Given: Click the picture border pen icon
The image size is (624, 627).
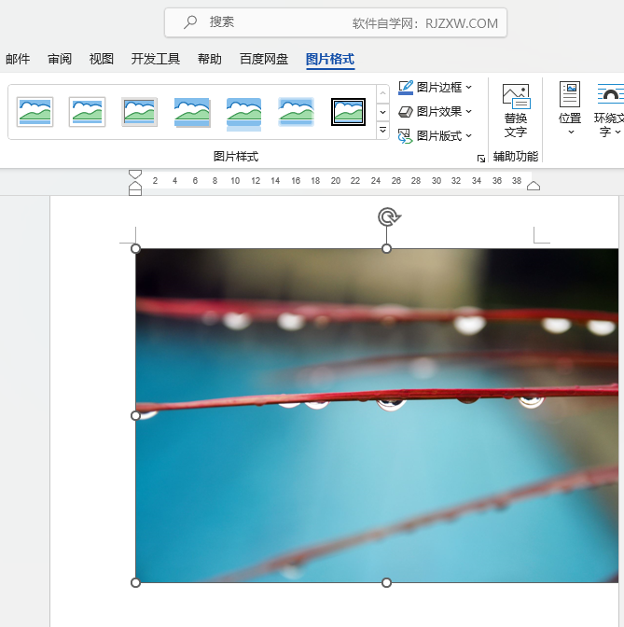Looking at the screenshot, I should point(406,87).
